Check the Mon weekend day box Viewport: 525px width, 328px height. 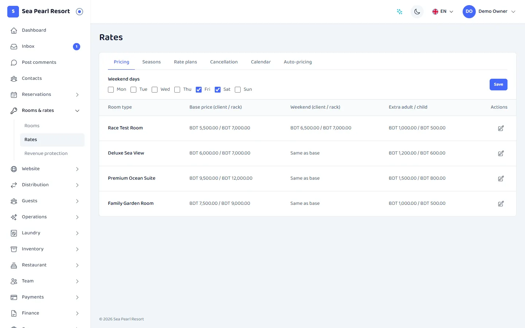[x=111, y=90]
